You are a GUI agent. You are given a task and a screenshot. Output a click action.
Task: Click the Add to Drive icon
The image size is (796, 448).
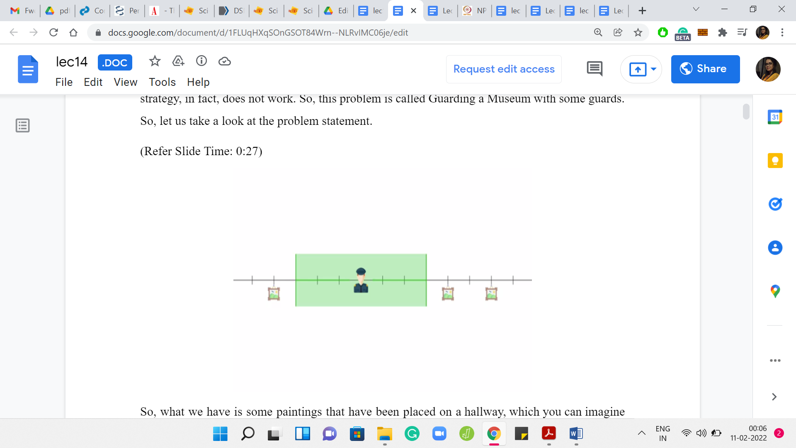point(178,61)
